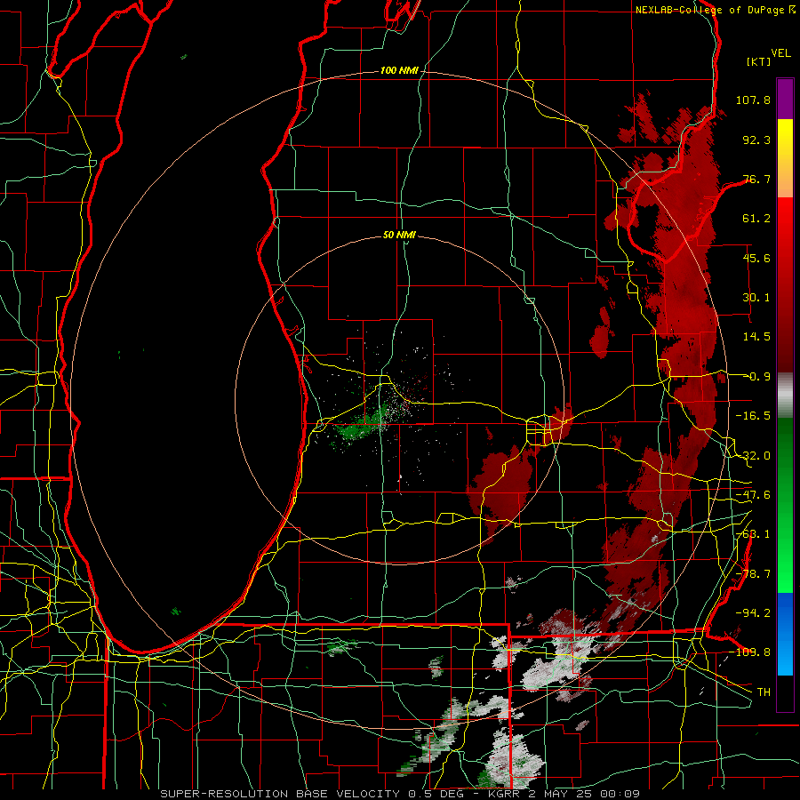Viewport: 800px width, 800px height.
Task: Click the NEXLAB-College of DuPage label
Action: pos(716,10)
